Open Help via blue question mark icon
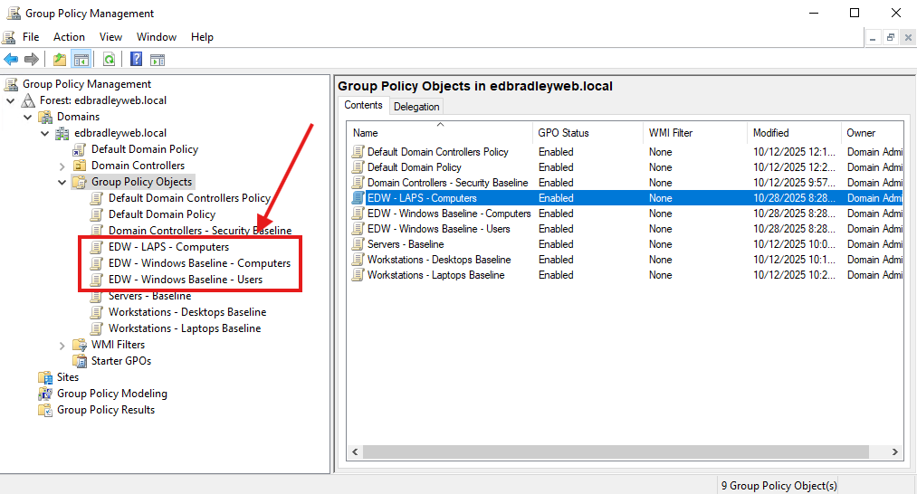Screen dimensions: 917x494 137,59
